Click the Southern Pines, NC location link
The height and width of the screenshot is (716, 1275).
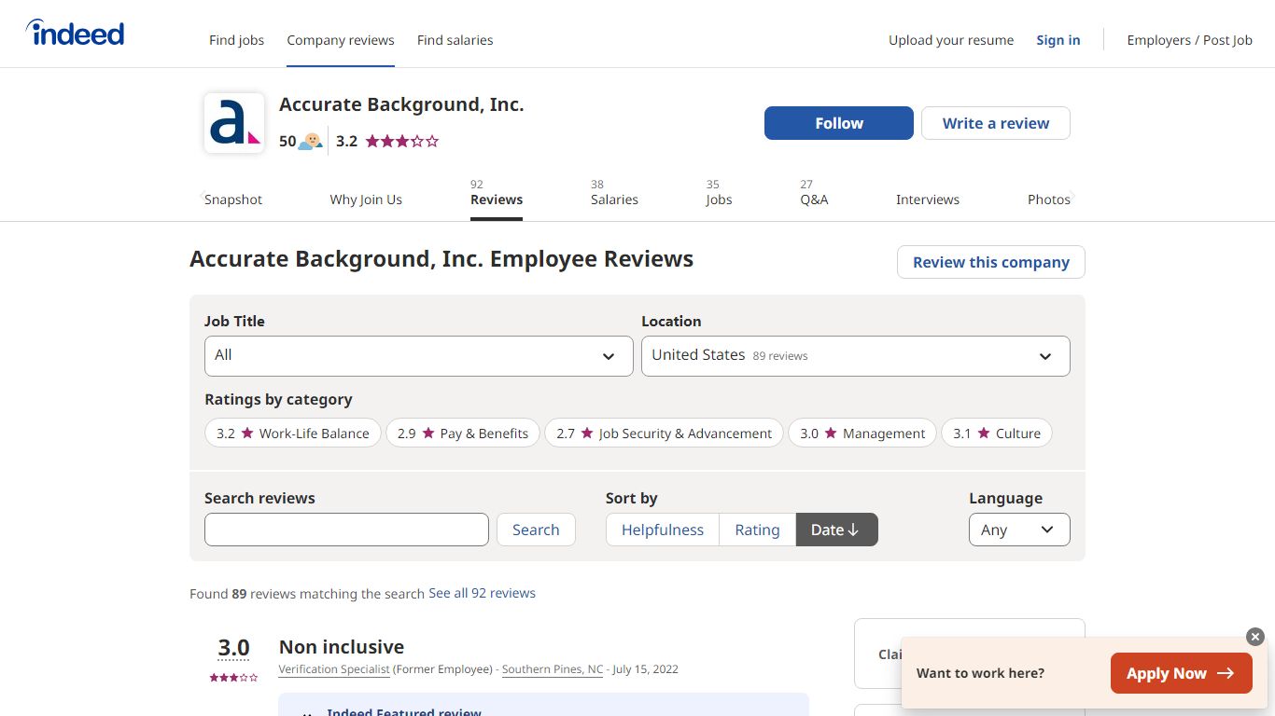click(553, 669)
